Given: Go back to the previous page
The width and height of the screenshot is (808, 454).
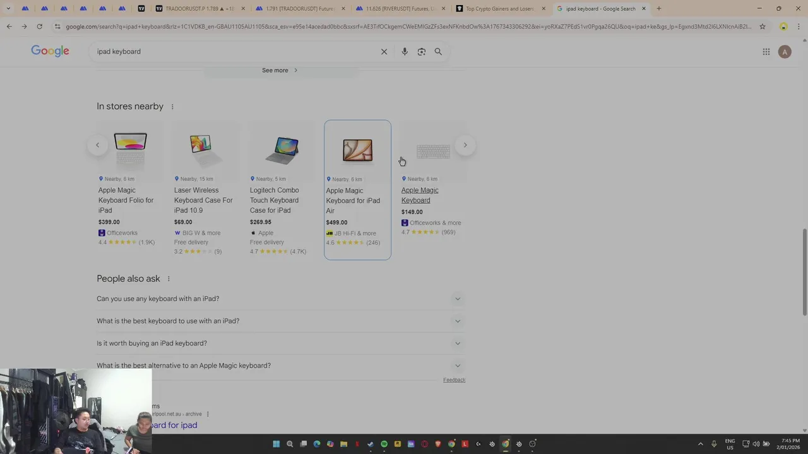Looking at the screenshot, I should click(x=9, y=26).
